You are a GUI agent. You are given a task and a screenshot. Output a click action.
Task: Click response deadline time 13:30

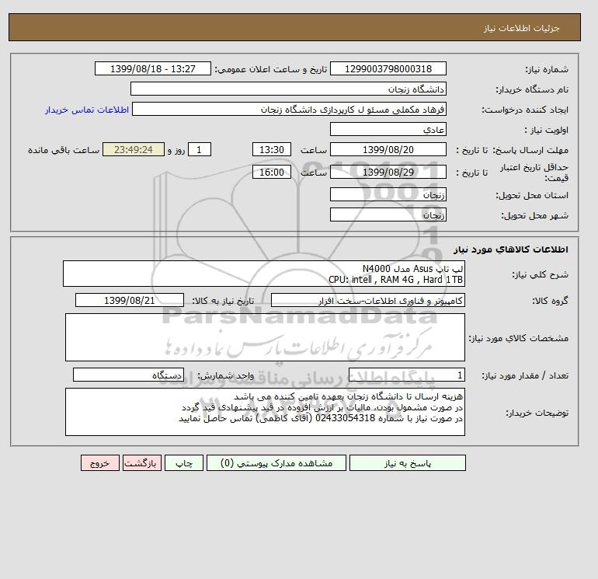(x=272, y=150)
